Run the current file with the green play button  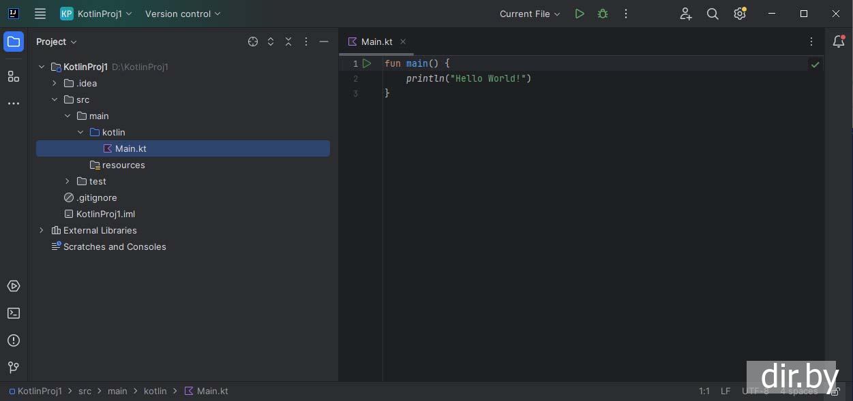point(579,14)
